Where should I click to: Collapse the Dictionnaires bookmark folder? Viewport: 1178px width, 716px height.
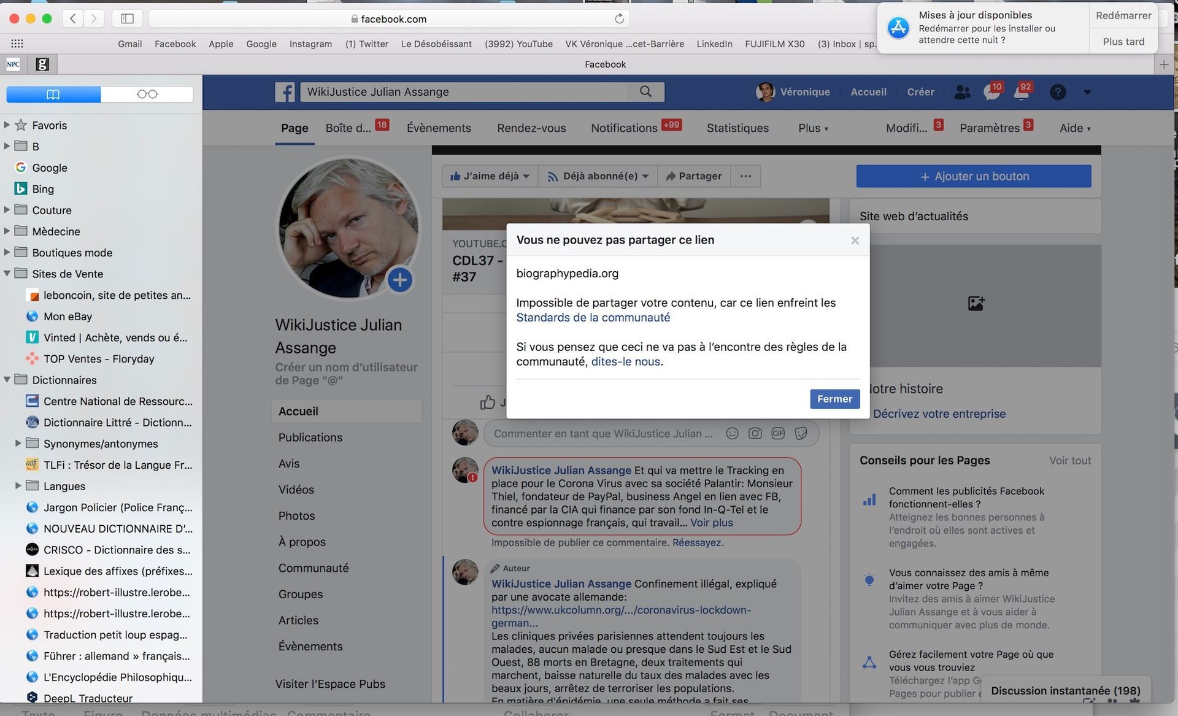click(x=7, y=380)
